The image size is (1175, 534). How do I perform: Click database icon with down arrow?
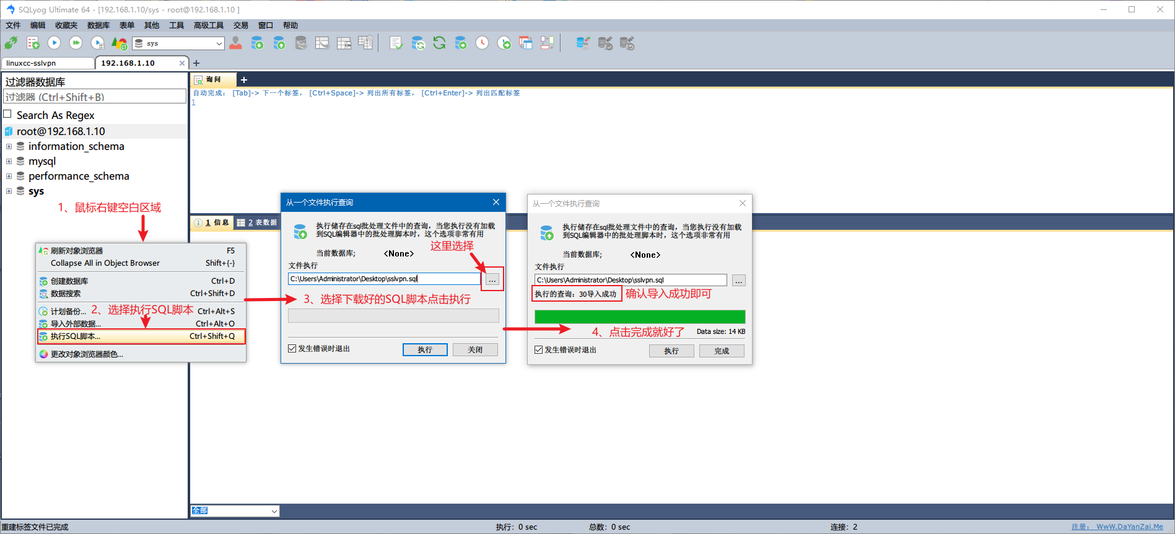pos(257,43)
